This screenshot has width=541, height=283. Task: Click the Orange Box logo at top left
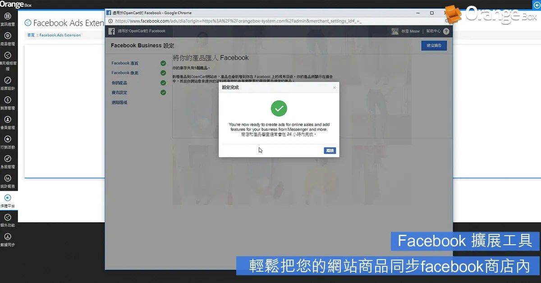click(x=15, y=4)
